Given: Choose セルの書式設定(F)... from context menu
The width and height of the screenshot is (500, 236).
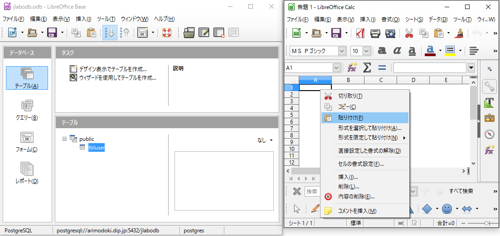Looking at the screenshot, I should 365,164.
